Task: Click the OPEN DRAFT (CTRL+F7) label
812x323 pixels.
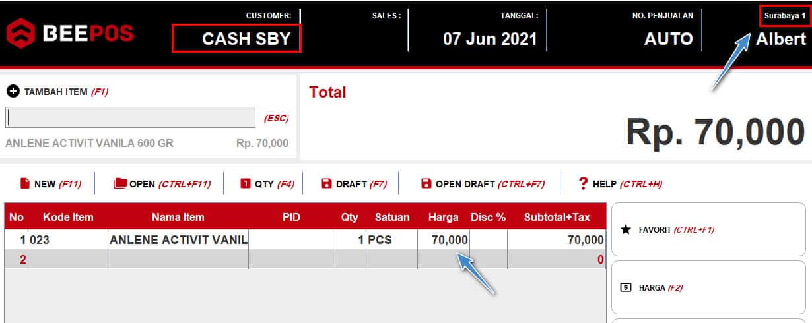Action: pyautogui.click(x=491, y=184)
